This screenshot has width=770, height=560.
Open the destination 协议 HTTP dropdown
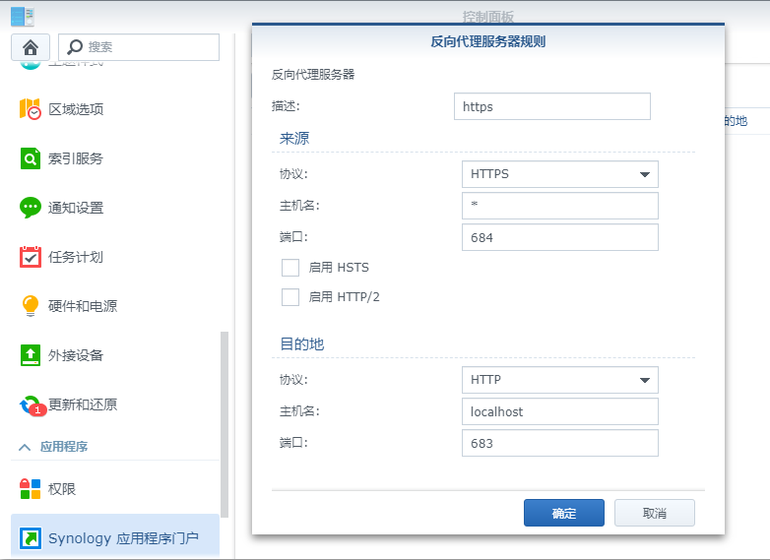click(560, 380)
